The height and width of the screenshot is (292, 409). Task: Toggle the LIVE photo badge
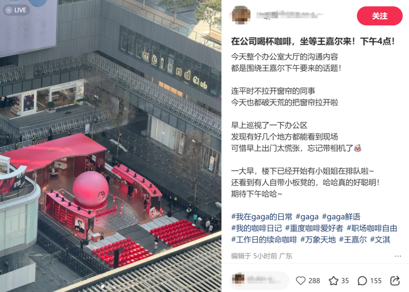(x=16, y=10)
